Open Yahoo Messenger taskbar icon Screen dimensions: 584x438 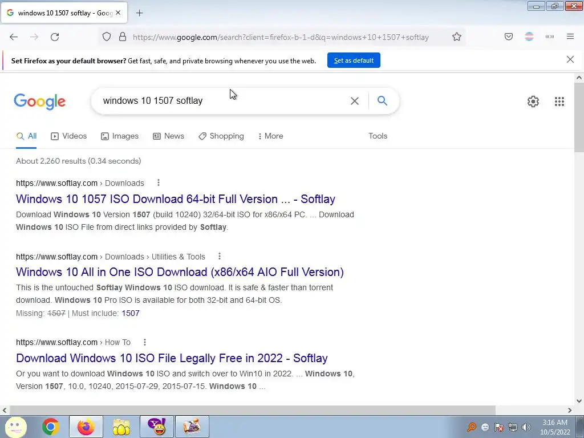tap(157, 427)
